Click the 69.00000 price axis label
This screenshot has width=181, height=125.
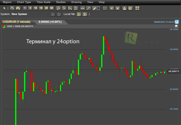pos(174,49)
